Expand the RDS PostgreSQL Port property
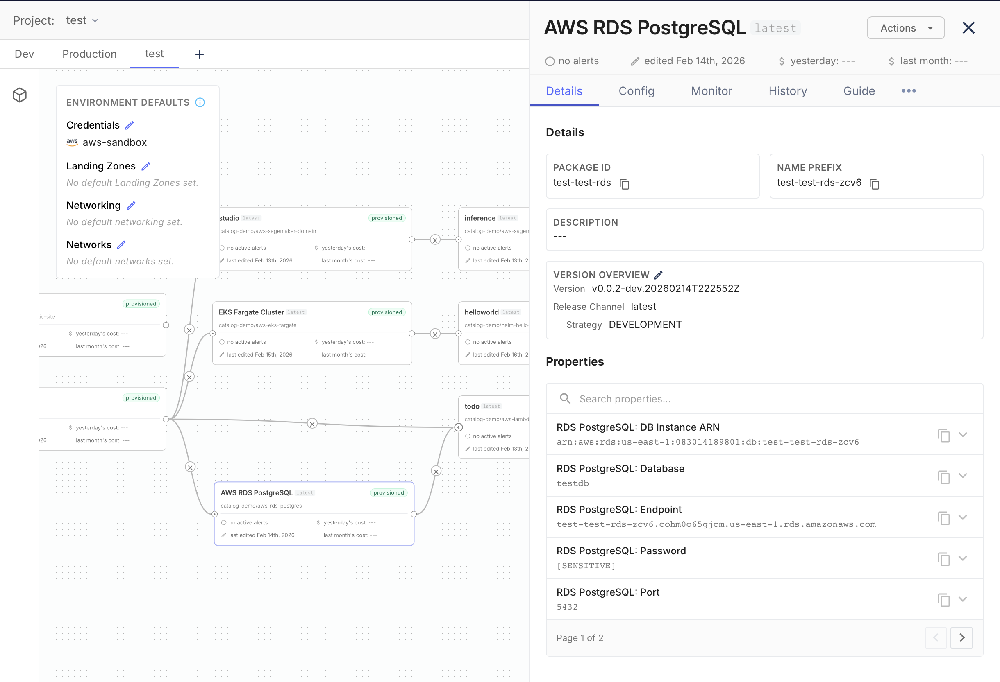The width and height of the screenshot is (1000, 682). point(963,599)
